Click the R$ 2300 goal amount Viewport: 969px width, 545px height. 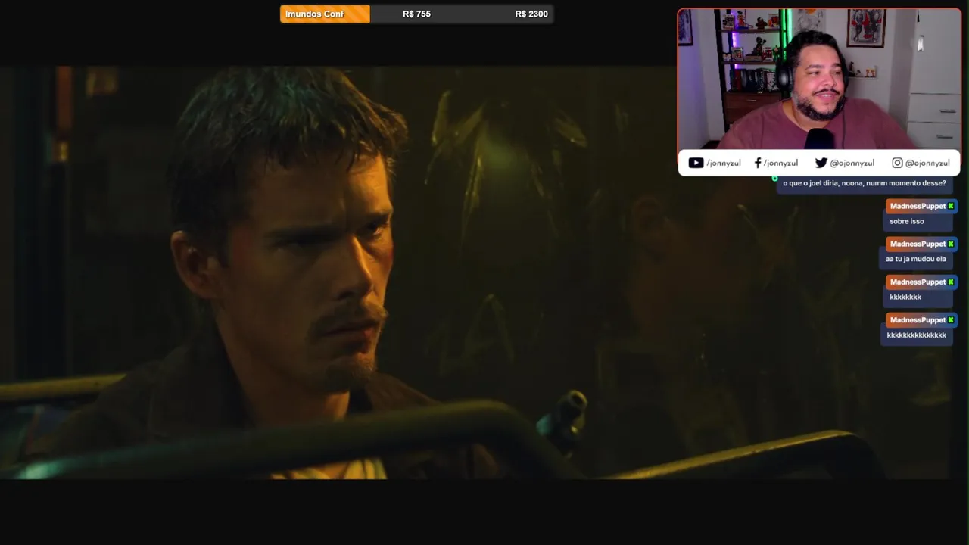pos(531,14)
